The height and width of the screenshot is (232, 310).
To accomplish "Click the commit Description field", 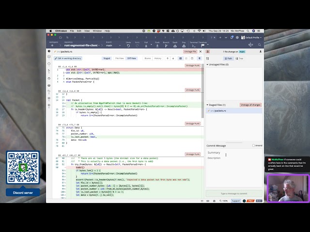I will click(234, 172).
